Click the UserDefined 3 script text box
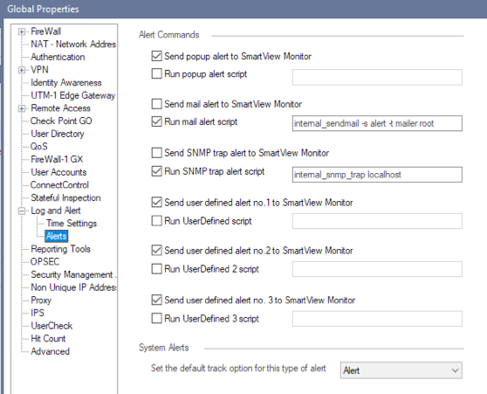Screen dimensions: 487x394 [x=377, y=319]
